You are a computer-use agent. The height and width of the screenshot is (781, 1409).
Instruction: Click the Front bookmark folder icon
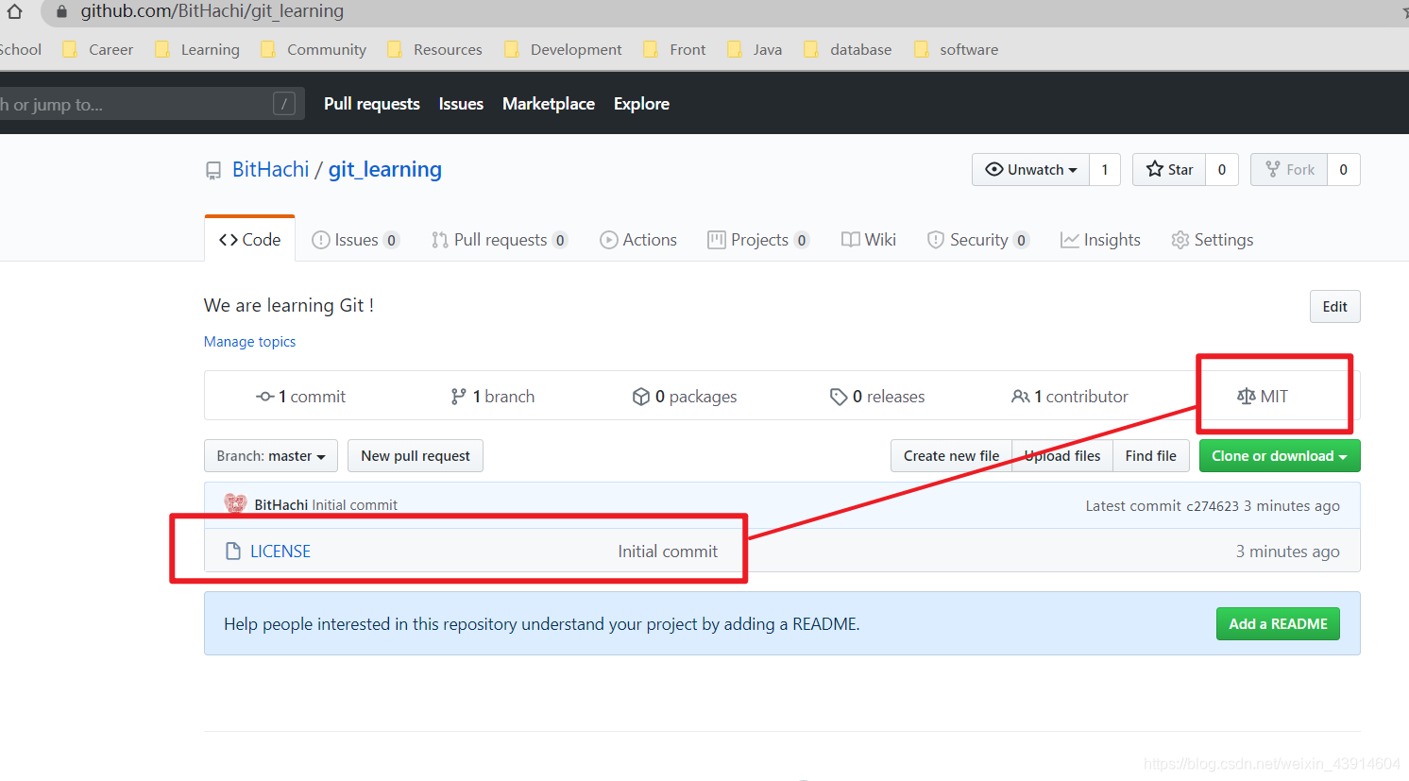pos(651,50)
